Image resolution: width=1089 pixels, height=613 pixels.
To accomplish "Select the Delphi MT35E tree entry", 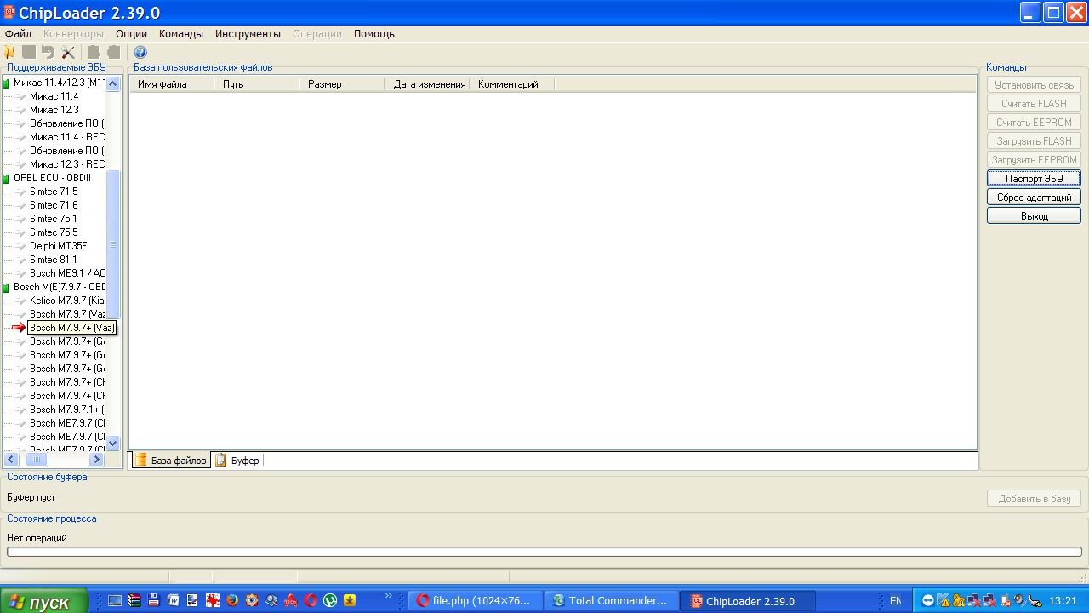I will [58, 246].
